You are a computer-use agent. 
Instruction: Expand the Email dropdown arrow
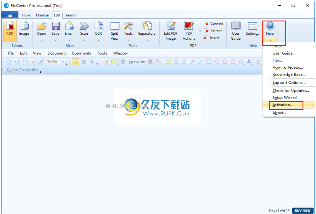[69, 40]
